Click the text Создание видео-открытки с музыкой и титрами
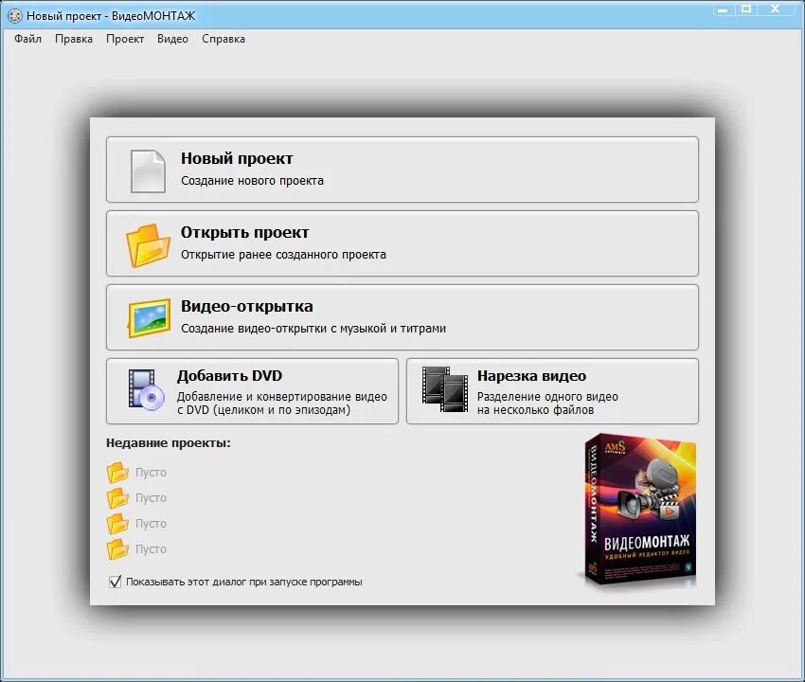This screenshot has height=682, width=805. [313, 329]
